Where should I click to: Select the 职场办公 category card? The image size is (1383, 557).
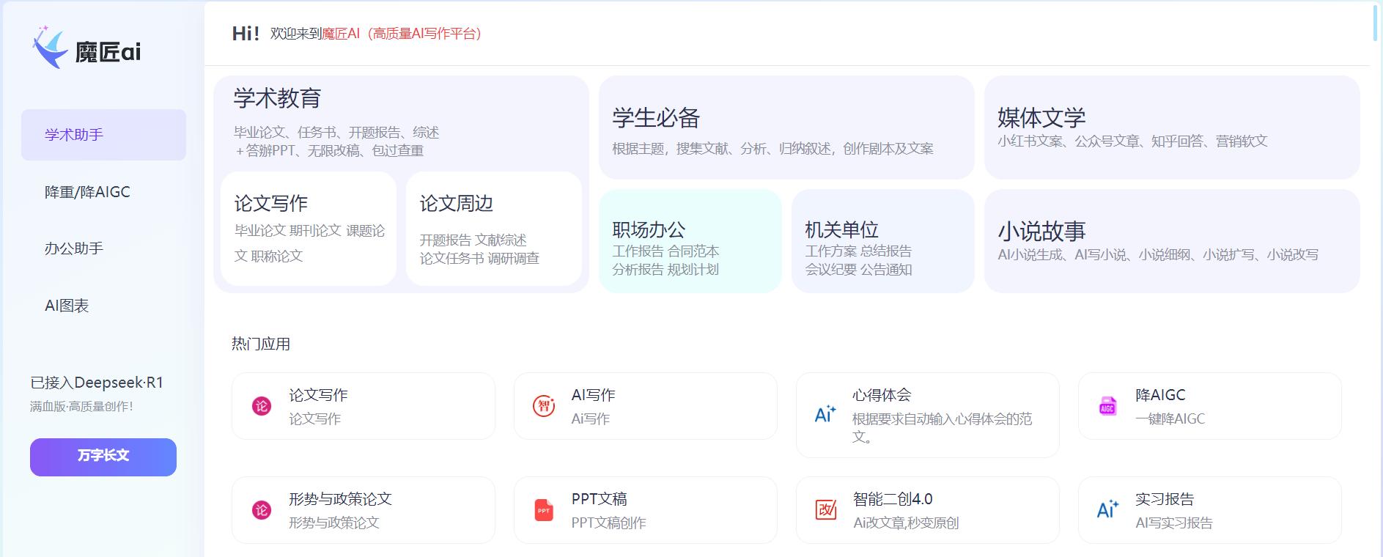[690, 241]
